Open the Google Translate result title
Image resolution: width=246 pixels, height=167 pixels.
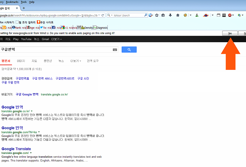(16, 149)
